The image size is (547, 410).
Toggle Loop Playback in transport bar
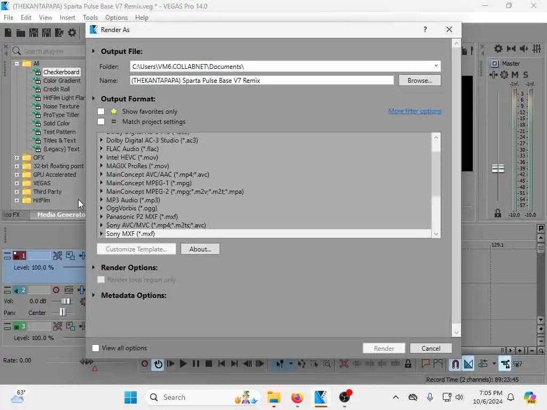(158, 364)
